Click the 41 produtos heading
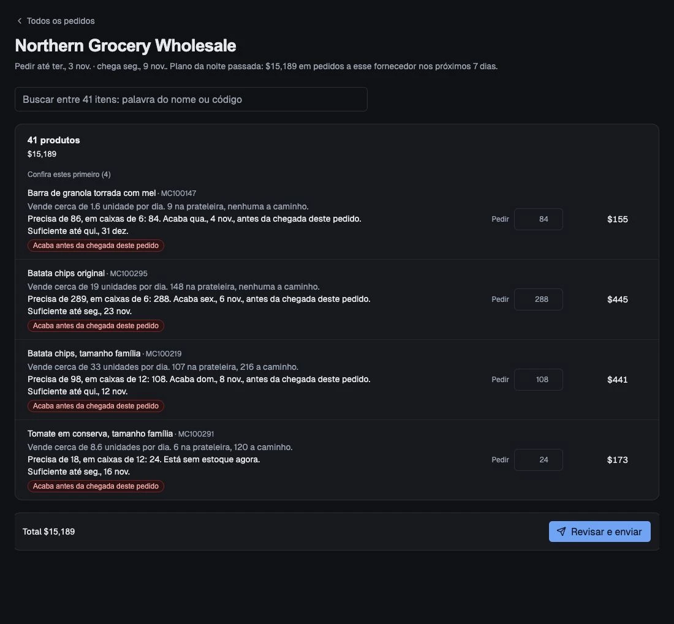The height and width of the screenshot is (624, 674). [x=54, y=140]
